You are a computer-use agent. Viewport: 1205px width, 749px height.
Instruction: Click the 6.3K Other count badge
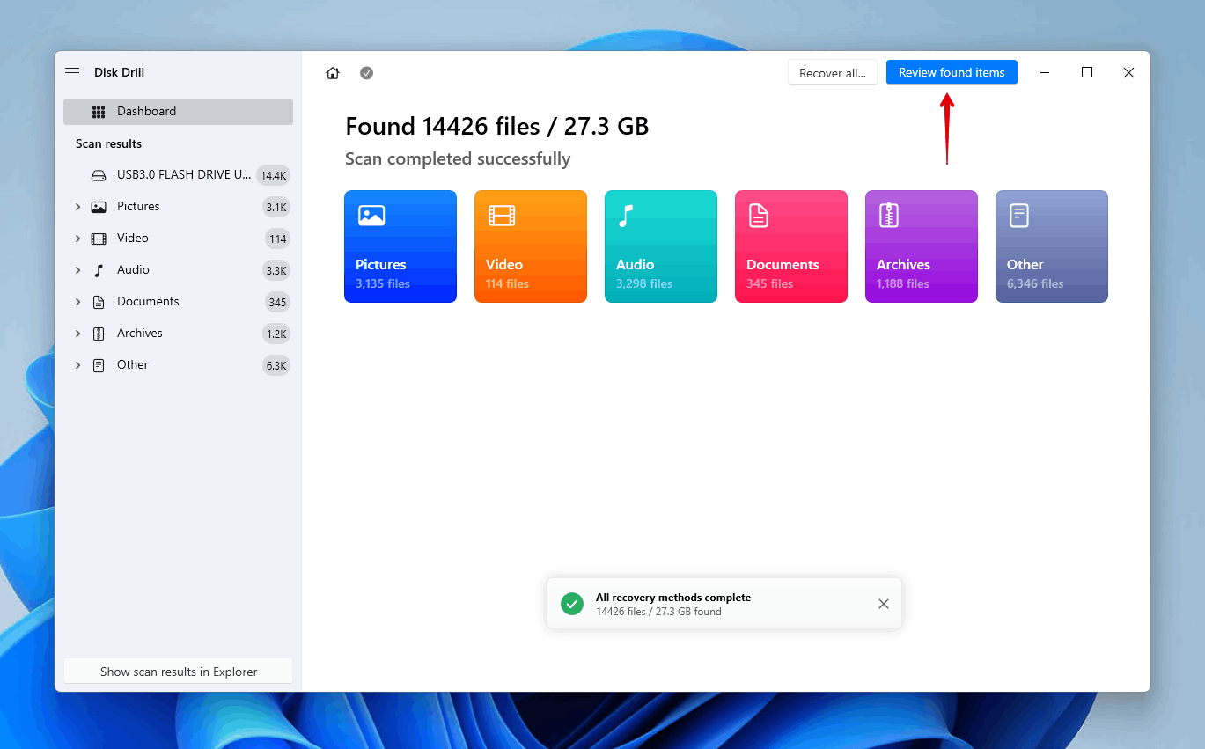[276, 365]
